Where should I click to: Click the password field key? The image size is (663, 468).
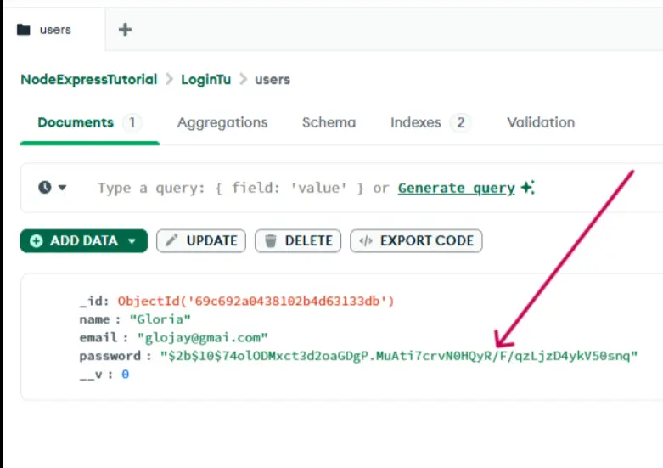tap(110, 356)
